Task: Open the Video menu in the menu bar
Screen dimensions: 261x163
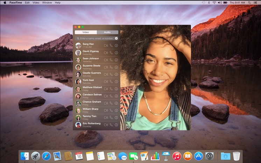Action: click(x=36, y=2)
